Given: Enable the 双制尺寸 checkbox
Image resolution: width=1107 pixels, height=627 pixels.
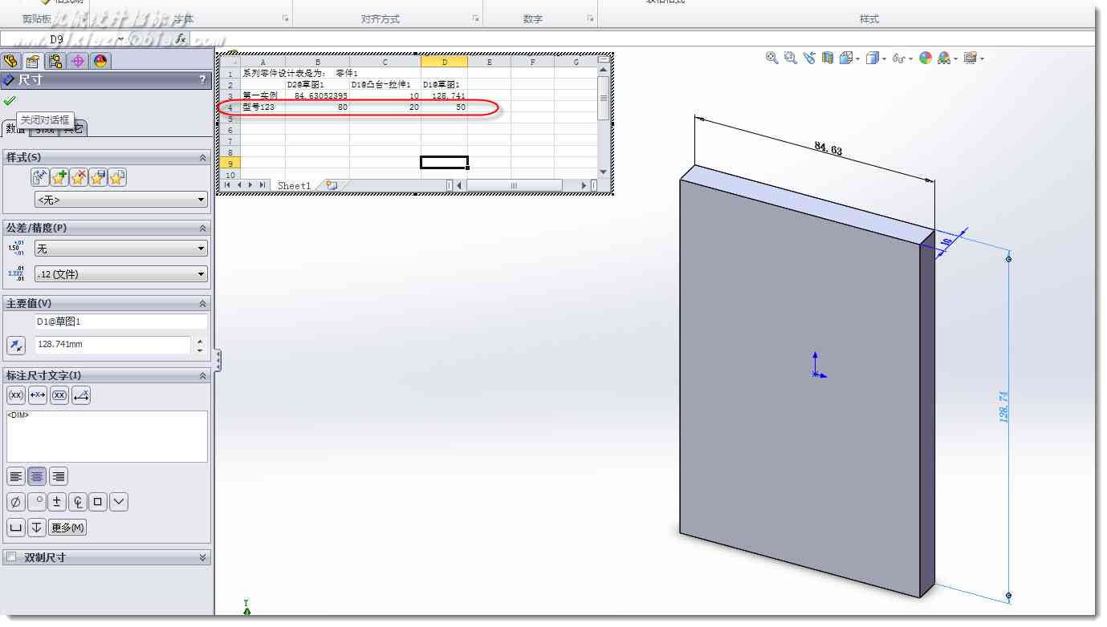Looking at the screenshot, I should [11, 557].
